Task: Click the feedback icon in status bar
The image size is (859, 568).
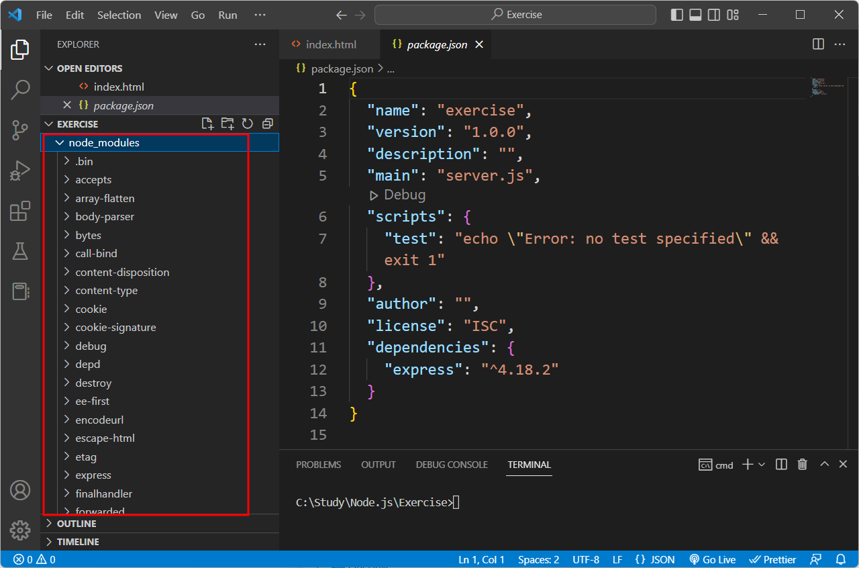Action: 816,559
